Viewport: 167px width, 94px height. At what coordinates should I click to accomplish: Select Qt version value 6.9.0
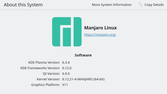click(x=66, y=73)
